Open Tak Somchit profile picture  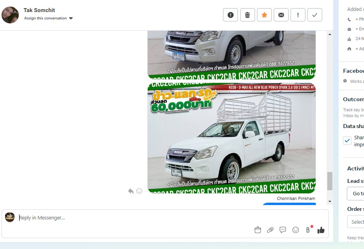[10, 15]
